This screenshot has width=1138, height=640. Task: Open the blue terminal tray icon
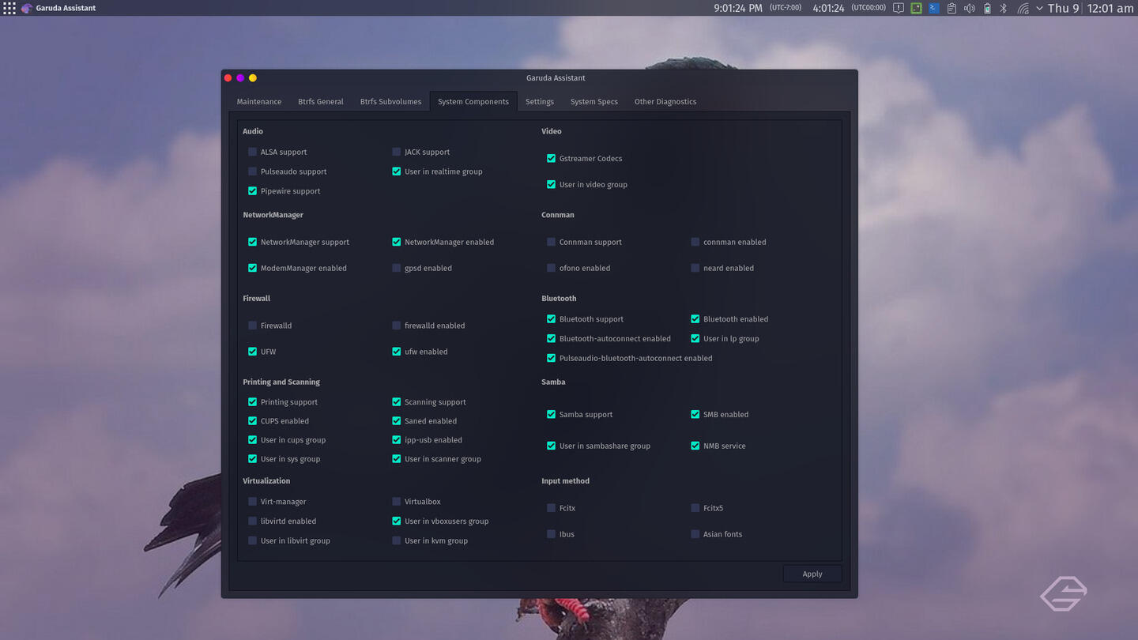[934, 8]
